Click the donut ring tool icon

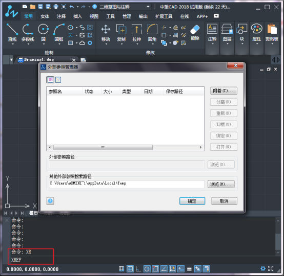[x=90, y=43]
